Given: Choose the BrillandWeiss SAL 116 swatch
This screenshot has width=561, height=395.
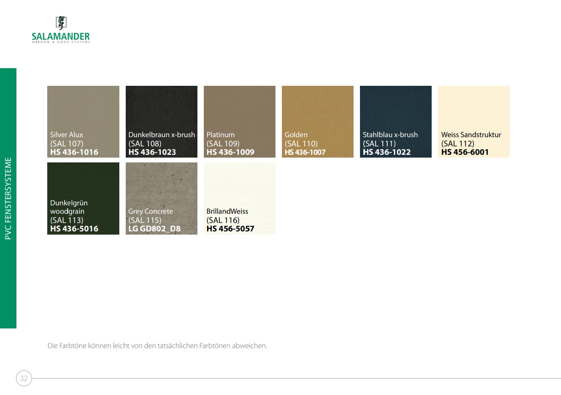Looking at the screenshot, I should [x=239, y=199].
